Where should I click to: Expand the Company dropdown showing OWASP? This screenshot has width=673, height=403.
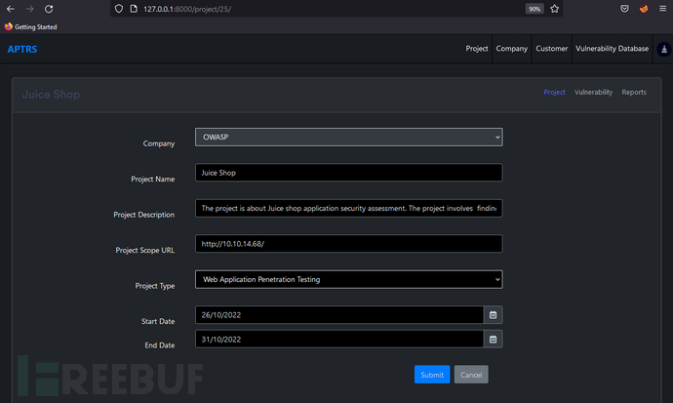(x=348, y=138)
